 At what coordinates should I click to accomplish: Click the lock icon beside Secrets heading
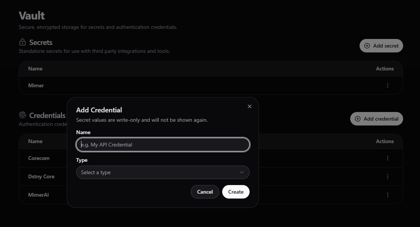(23, 42)
